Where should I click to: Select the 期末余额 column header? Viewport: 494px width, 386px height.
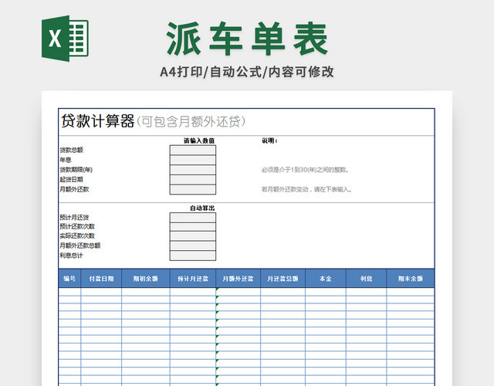click(x=410, y=279)
